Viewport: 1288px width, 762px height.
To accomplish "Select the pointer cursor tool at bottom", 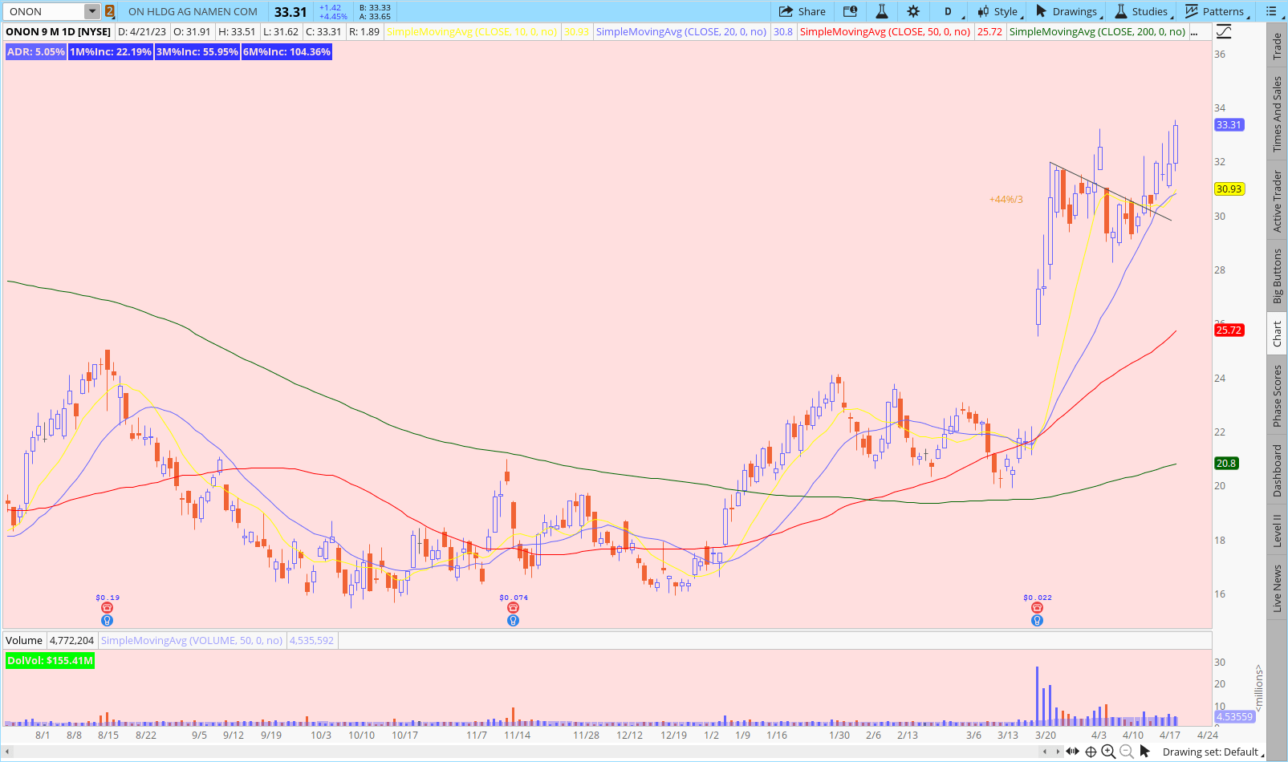I will pyautogui.click(x=1145, y=752).
